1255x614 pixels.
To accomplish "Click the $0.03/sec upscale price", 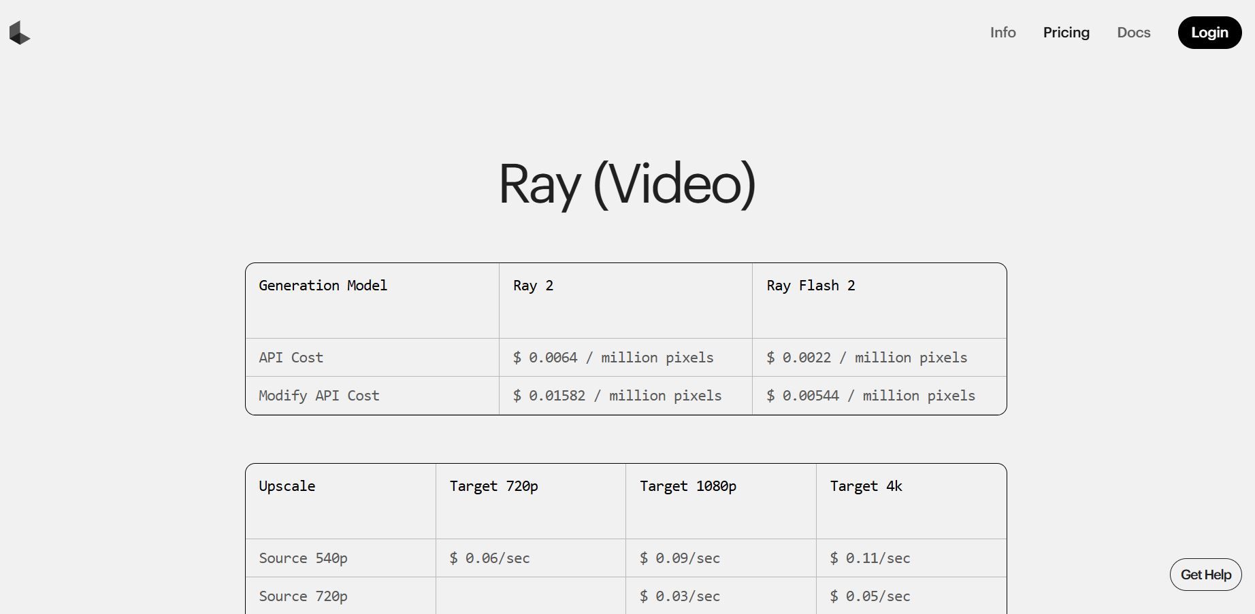I will tap(679, 596).
